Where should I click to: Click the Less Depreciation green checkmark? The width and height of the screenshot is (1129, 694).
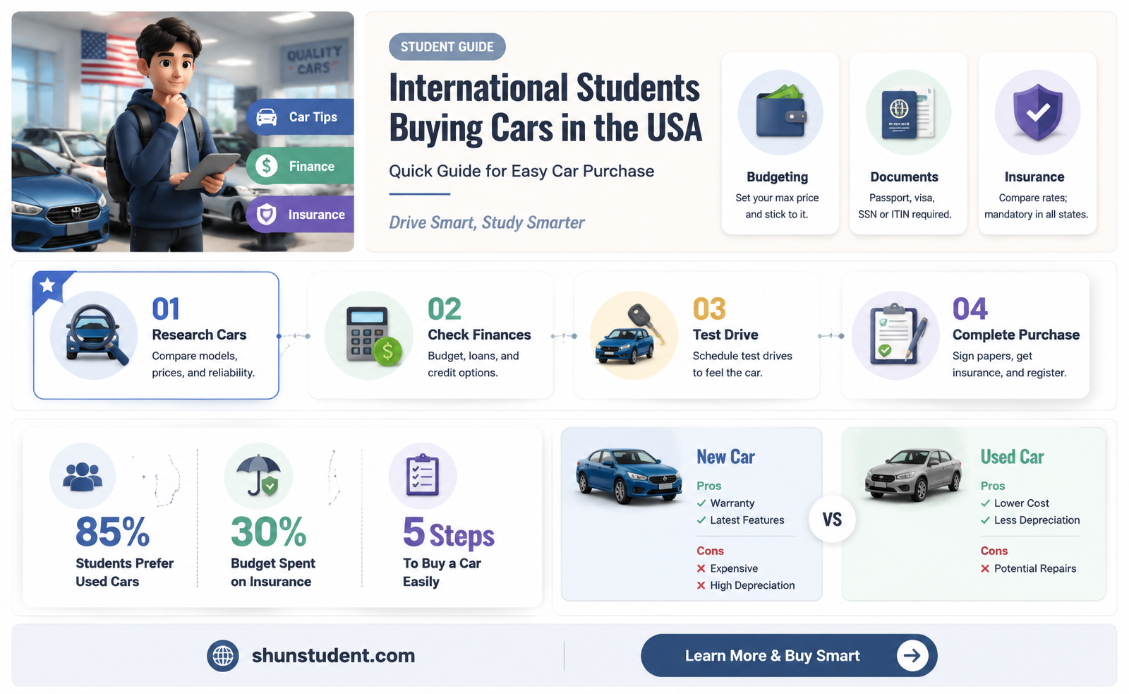[x=985, y=520]
